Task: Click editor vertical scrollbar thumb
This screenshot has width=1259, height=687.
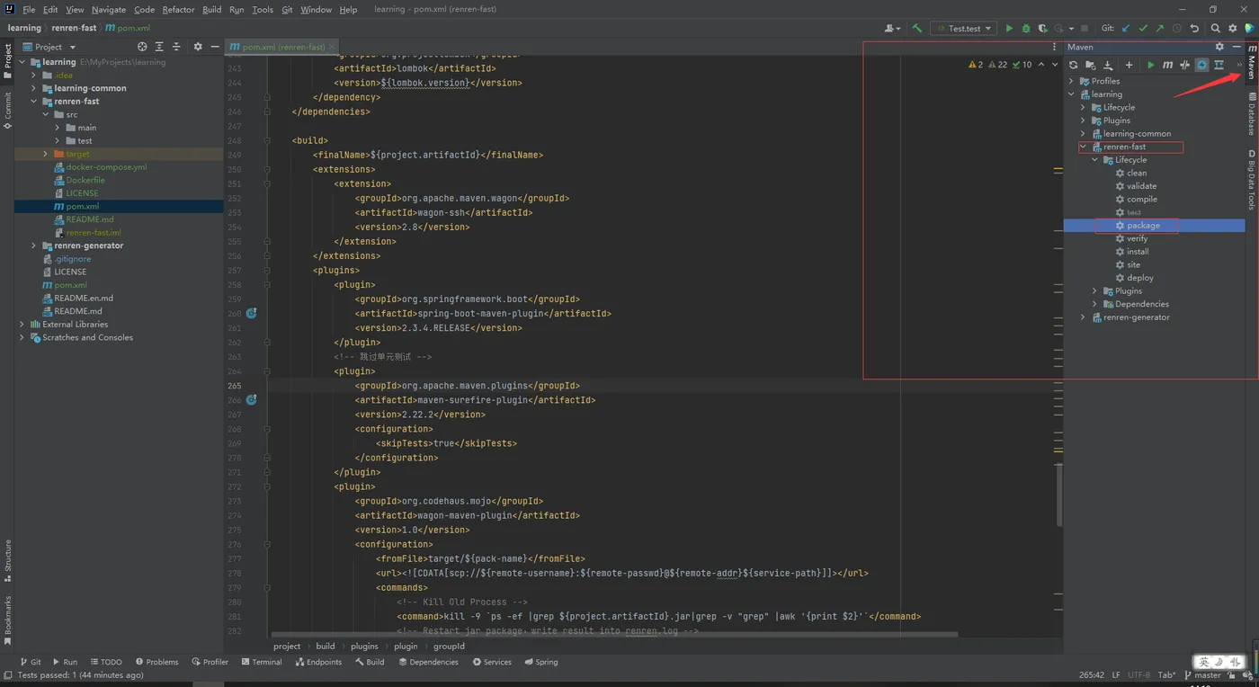Action: pyautogui.click(x=1058, y=495)
